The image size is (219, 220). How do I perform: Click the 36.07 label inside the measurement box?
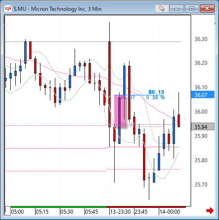[128, 97]
